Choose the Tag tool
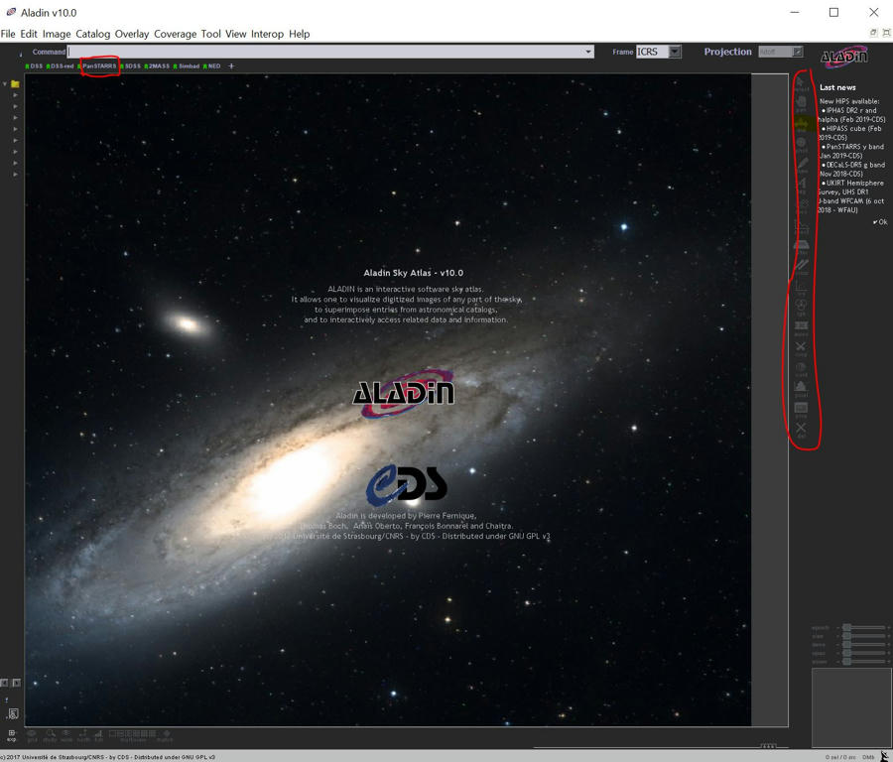 [x=802, y=186]
